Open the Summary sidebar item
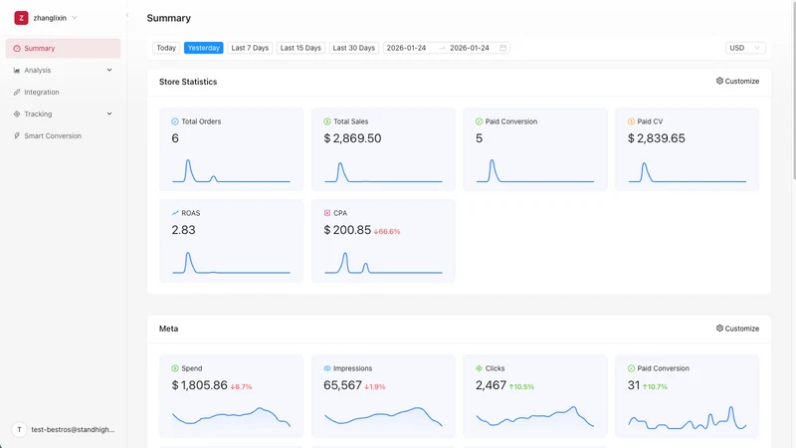 click(64, 48)
